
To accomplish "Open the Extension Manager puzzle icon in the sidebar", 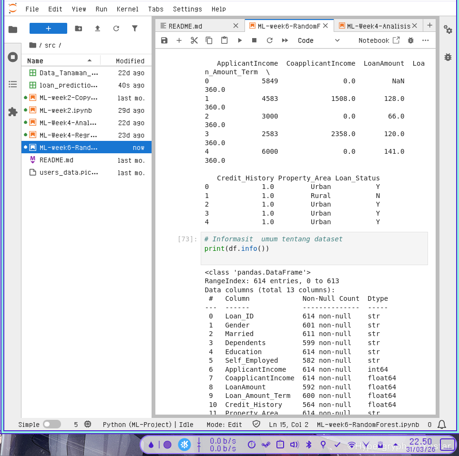I will point(13,112).
